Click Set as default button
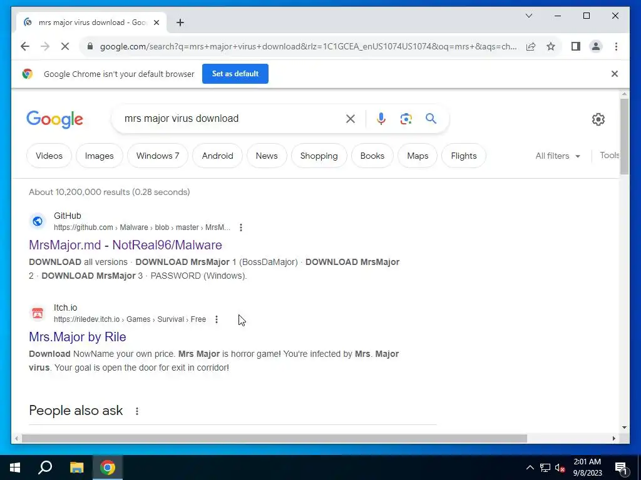The width and height of the screenshot is (641, 480). tap(235, 74)
